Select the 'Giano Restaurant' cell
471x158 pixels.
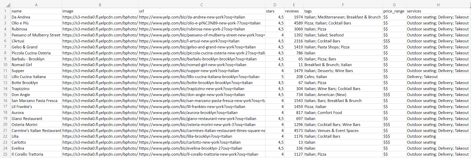36,119
